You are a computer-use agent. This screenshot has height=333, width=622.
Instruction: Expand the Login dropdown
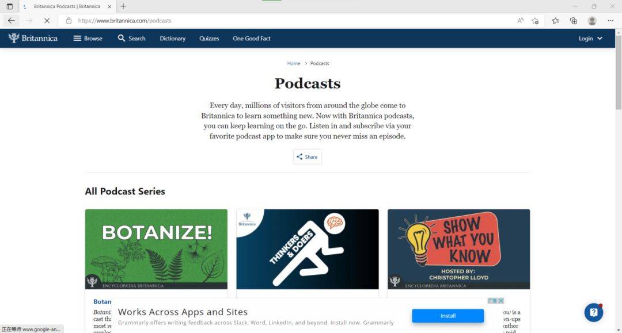click(590, 39)
